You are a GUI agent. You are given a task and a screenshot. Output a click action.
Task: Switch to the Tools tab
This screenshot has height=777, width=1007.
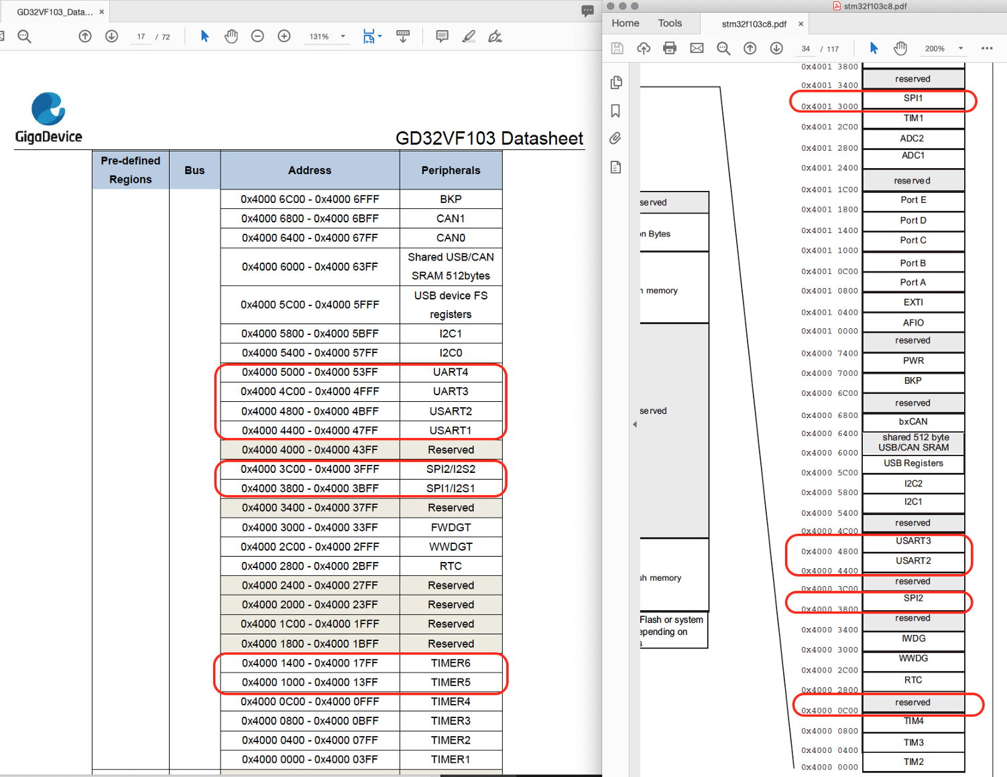point(669,23)
